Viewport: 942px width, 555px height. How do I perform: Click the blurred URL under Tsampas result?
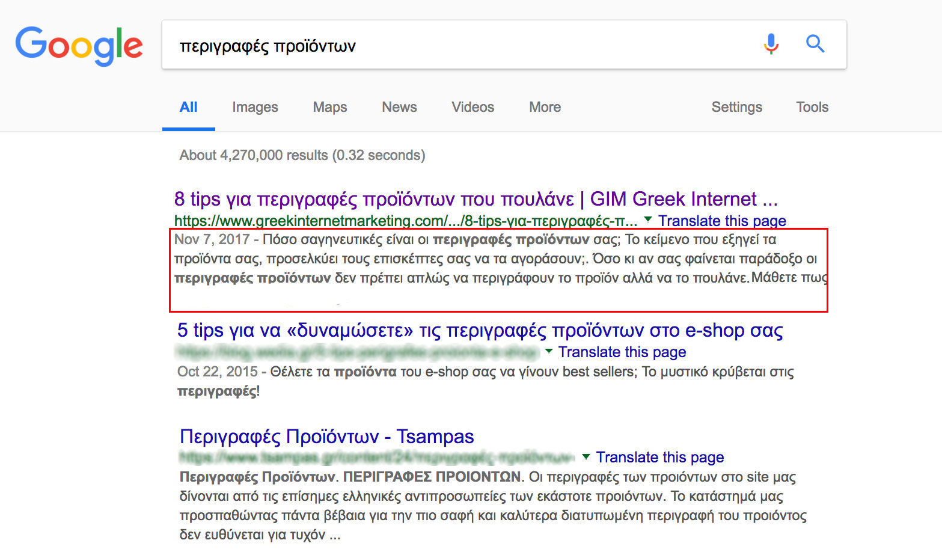pos(378,458)
